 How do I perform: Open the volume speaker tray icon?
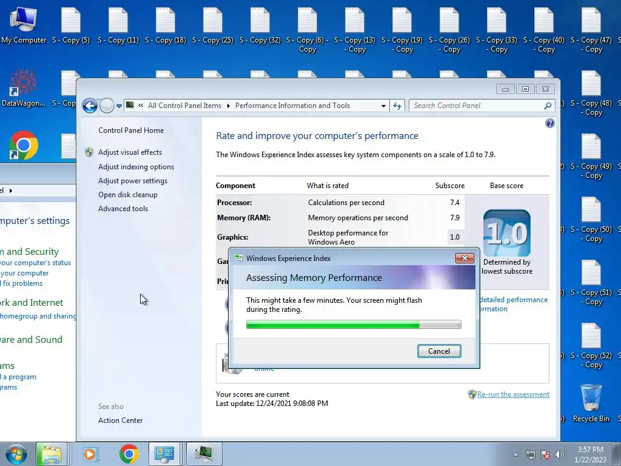click(x=560, y=455)
